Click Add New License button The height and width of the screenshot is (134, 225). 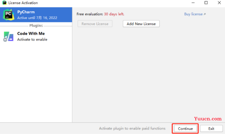(141, 24)
